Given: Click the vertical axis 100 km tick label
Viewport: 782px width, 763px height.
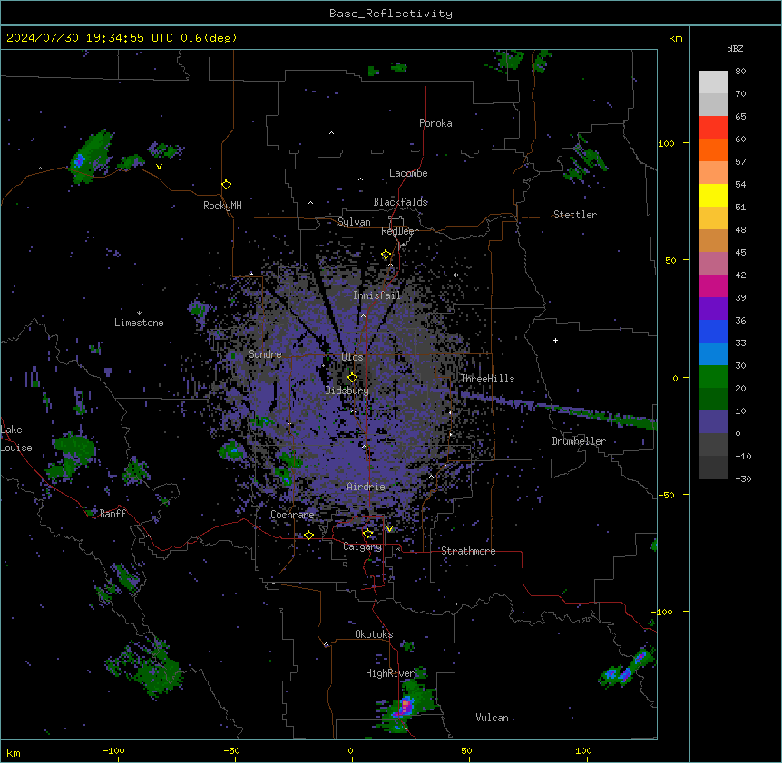Looking at the screenshot, I should (666, 143).
